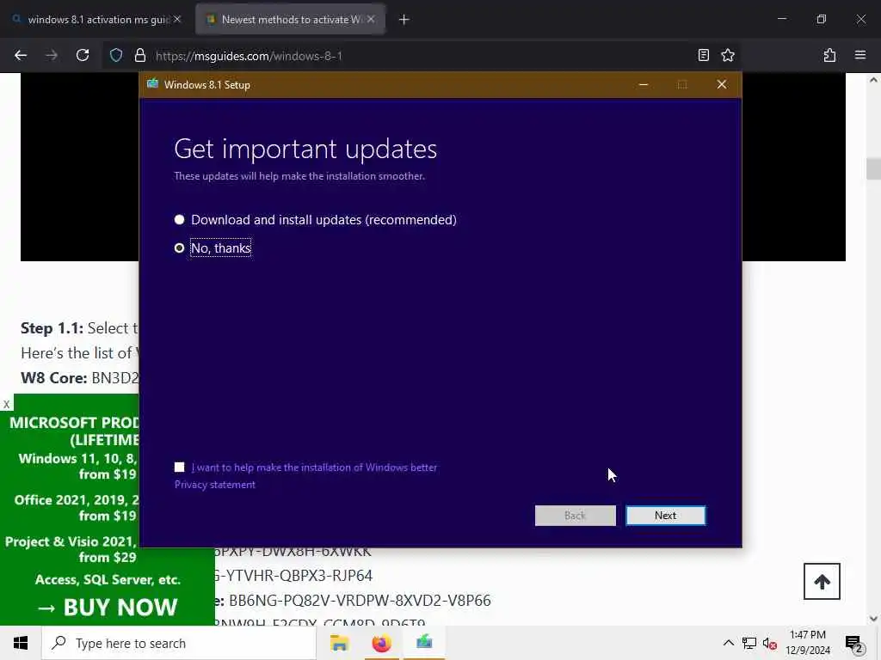The image size is (881, 660).
Task: Bookmark this page with the star icon
Action: 728,55
